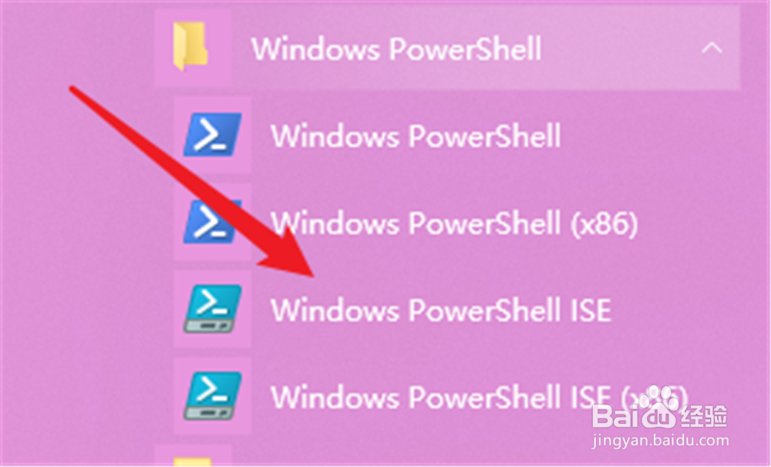Screen dimensions: 771x467
Task: Select the Windows PowerShell folder header text
Action: 396,49
